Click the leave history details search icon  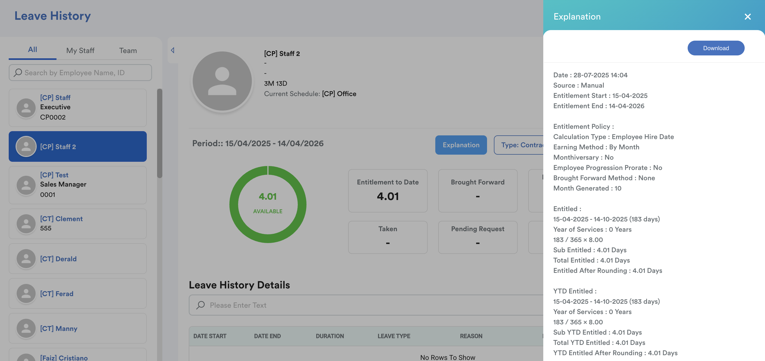pos(200,305)
